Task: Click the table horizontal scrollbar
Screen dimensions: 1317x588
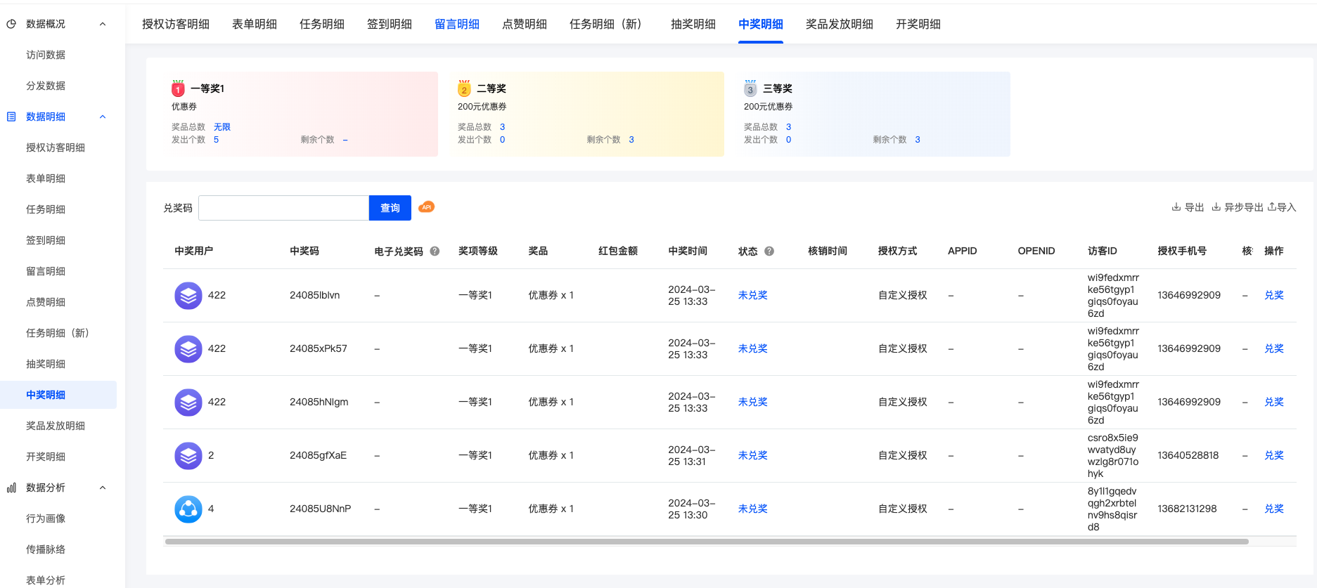Action: point(707,542)
